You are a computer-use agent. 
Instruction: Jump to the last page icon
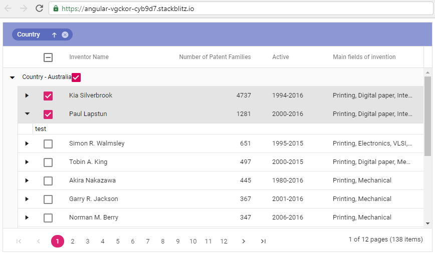coord(263,241)
